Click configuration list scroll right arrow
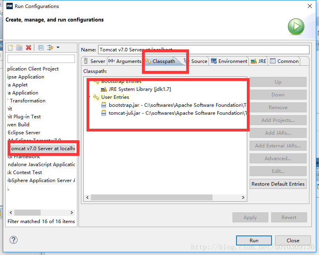319x255 pixels. tap(72, 212)
